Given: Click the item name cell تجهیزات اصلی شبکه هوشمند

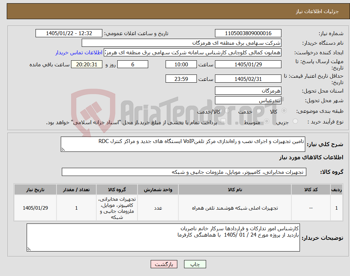Looking at the screenshot, I should [235, 208].
